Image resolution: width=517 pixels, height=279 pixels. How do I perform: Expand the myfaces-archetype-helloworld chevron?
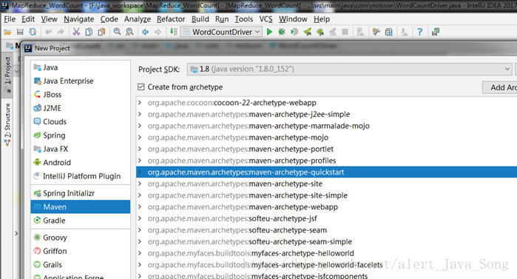point(140,253)
